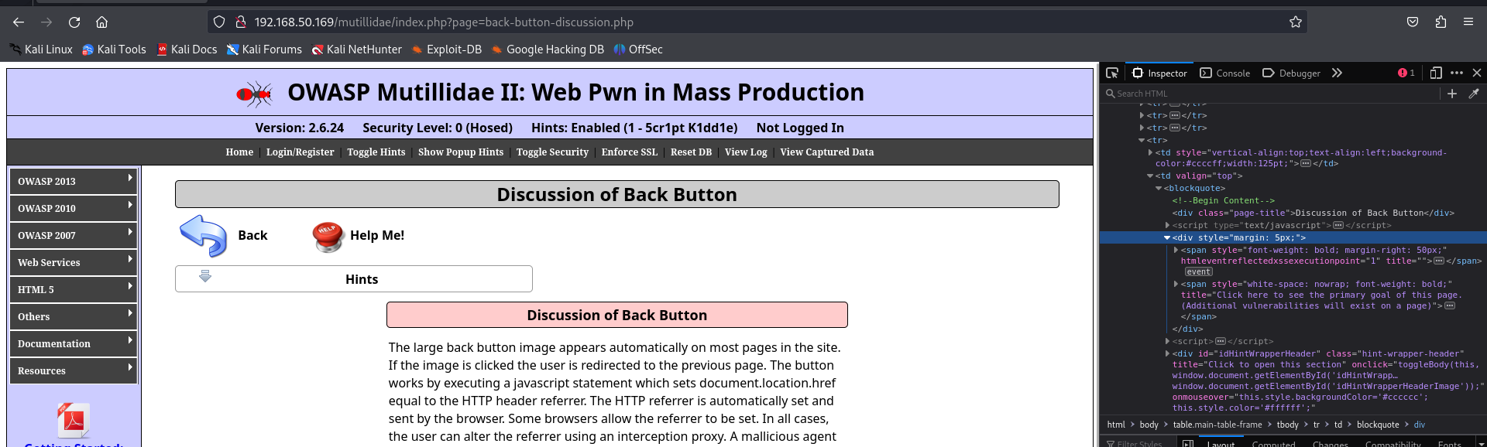Expand the OWASP 2010 menu
1487x447 pixels.
(x=74, y=208)
